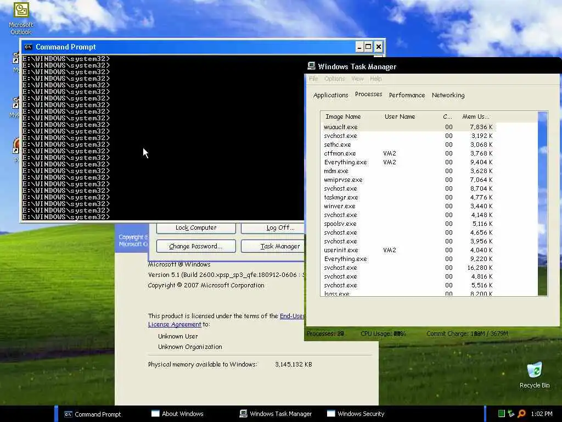
Task: Click the network connection tray icon
Action: coord(511,414)
